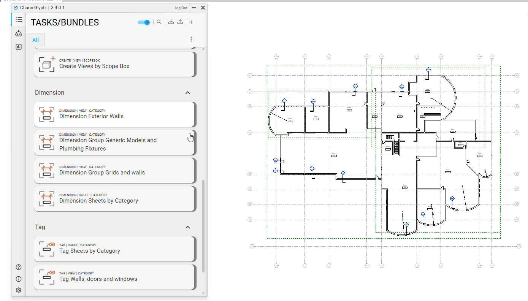Import tasks using the download icon

point(171,22)
